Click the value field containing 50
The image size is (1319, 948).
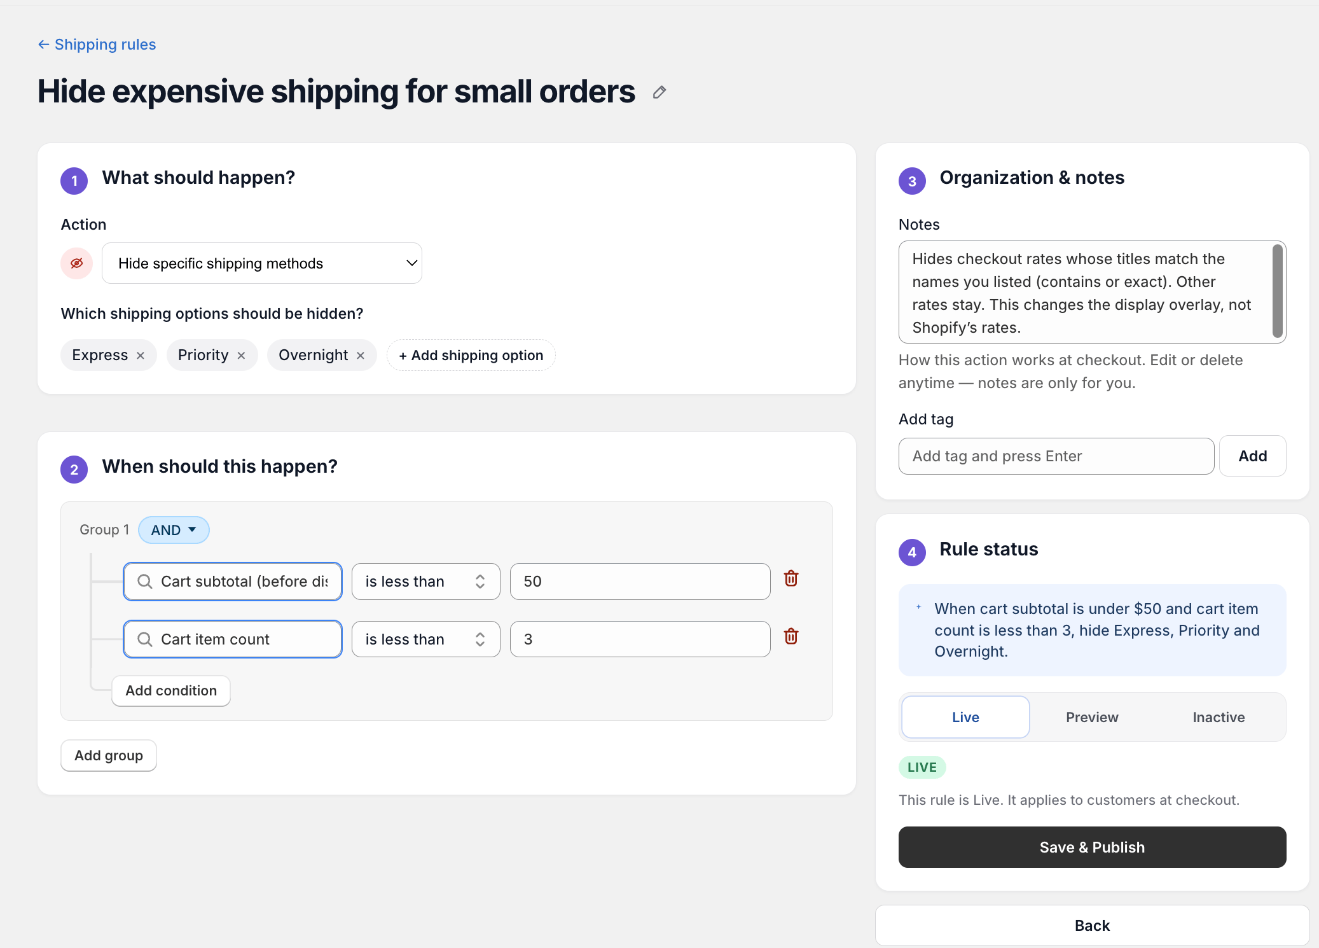click(x=640, y=582)
